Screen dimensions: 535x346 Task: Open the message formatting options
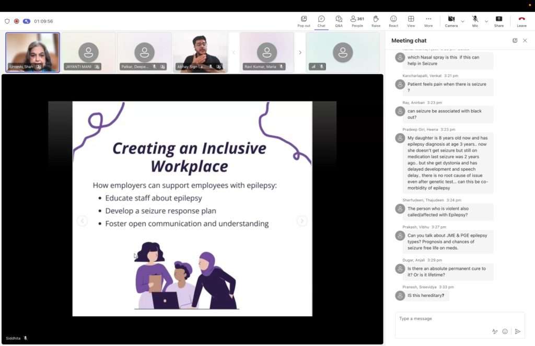tap(494, 331)
